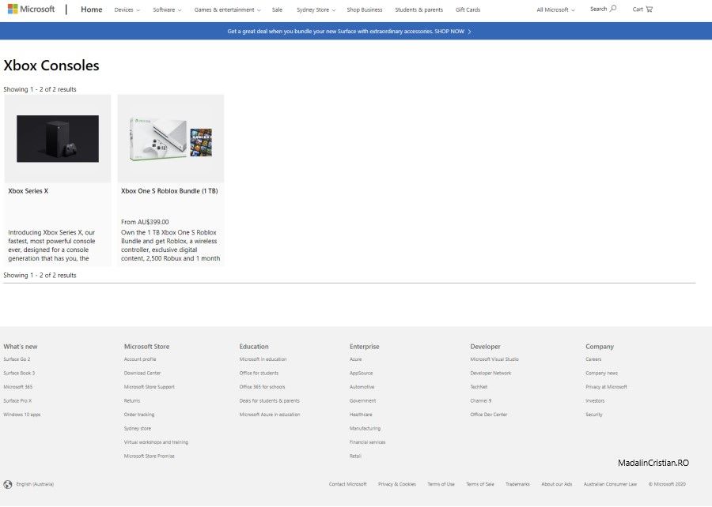Viewport: 712px width, 507px height.
Task: Open Students & parents nav item
Action: click(418, 9)
